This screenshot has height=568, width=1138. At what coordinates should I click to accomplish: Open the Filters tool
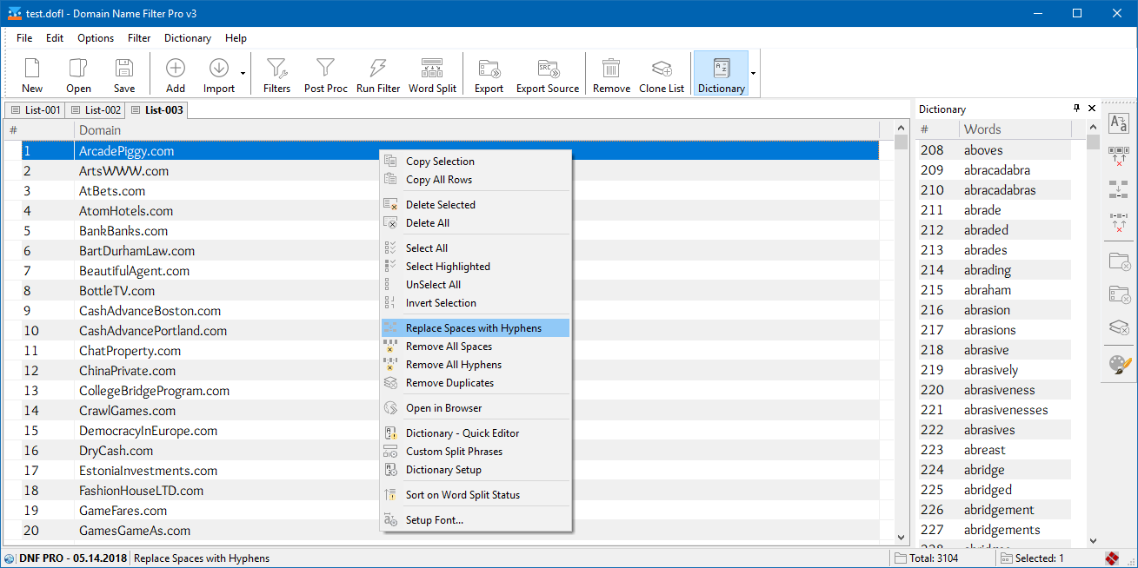[x=276, y=75]
